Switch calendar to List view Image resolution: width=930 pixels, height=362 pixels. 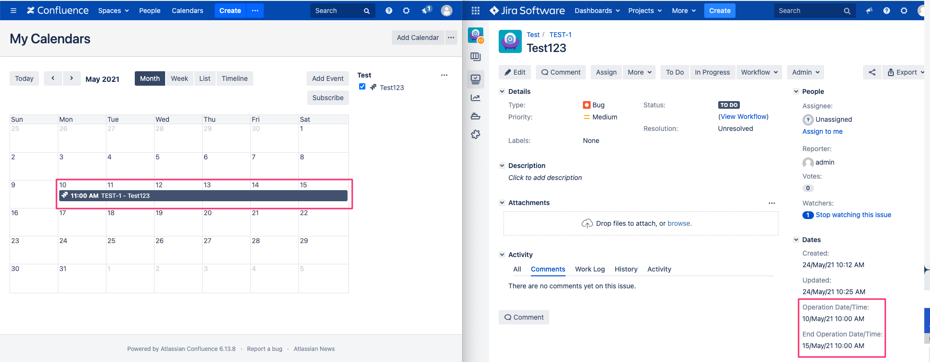205,78
